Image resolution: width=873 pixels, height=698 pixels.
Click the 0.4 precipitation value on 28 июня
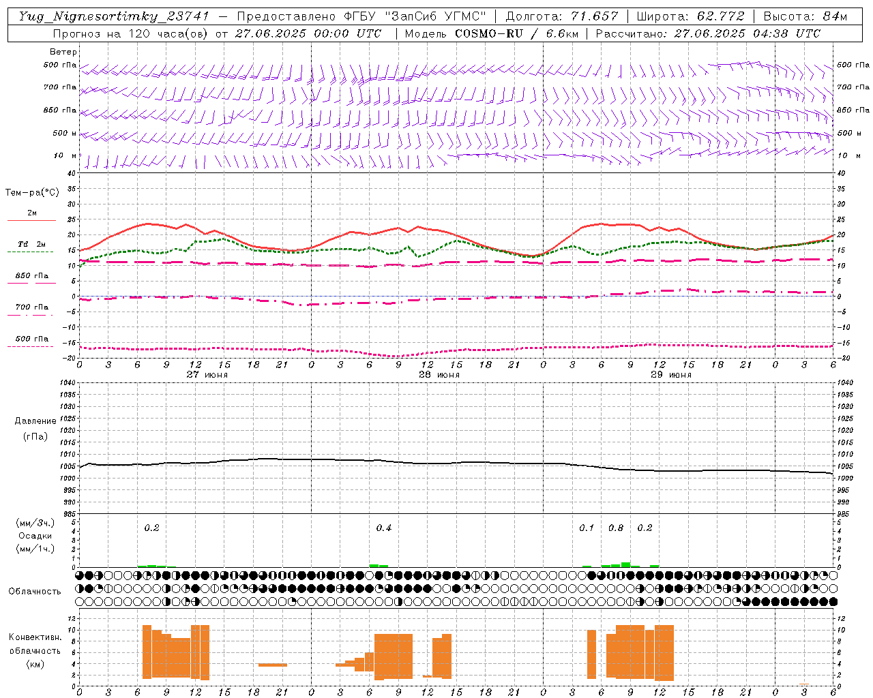tap(384, 528)
